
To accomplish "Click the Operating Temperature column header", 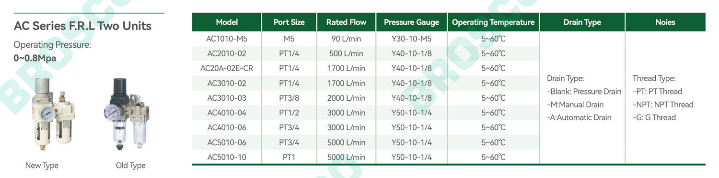I will 493,22.
